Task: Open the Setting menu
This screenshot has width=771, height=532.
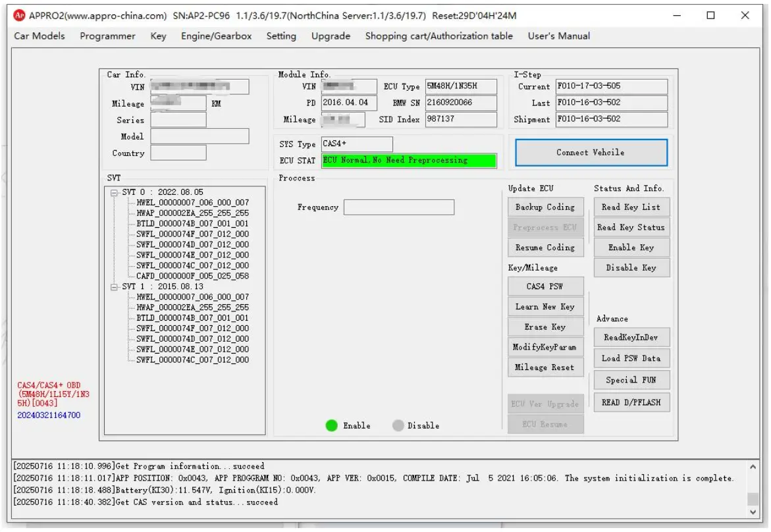Action: pos(280,36)
